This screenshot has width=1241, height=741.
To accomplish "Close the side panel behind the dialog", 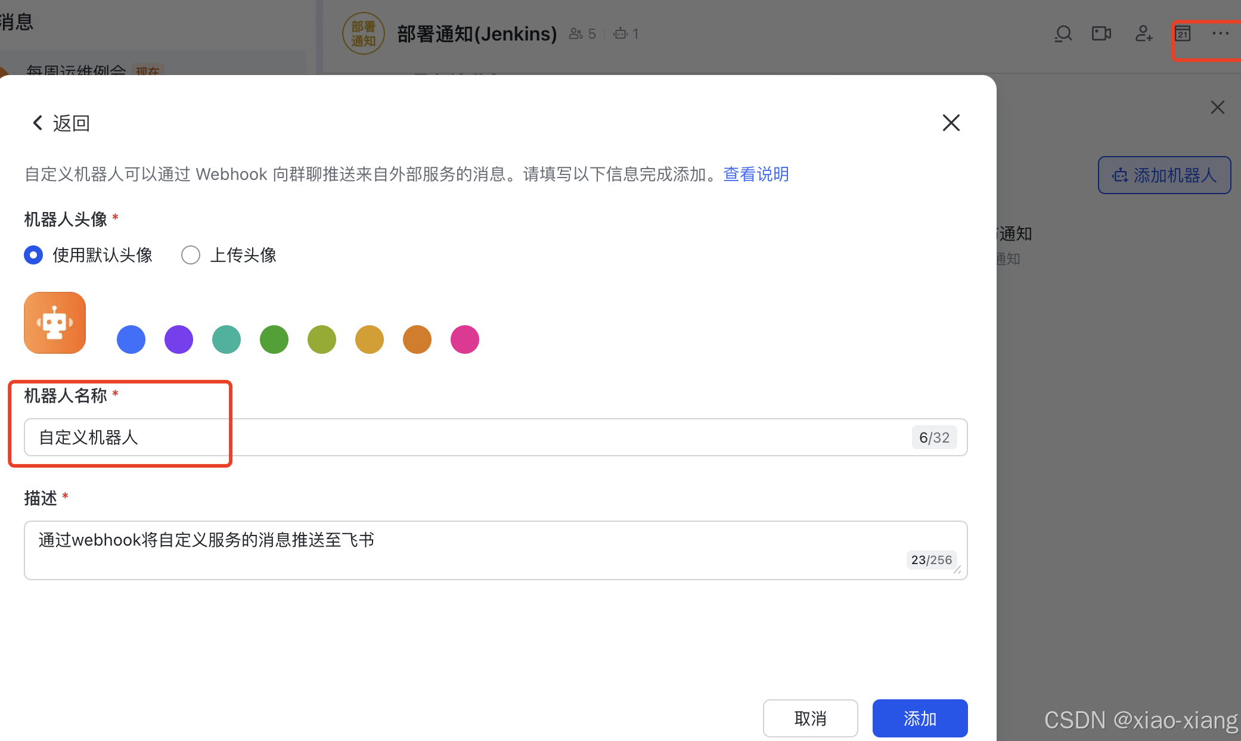I will [x=1218, y=107].
